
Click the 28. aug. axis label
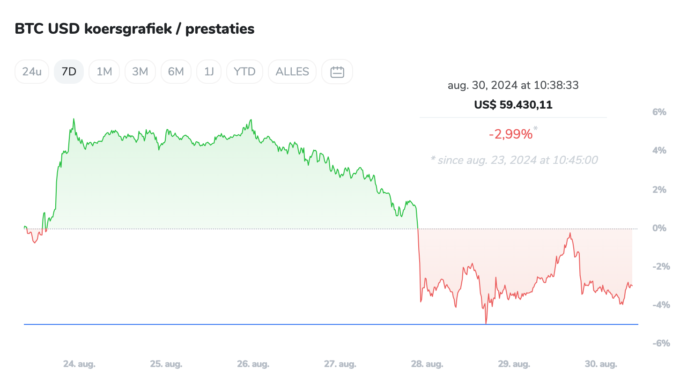point(427,364)
